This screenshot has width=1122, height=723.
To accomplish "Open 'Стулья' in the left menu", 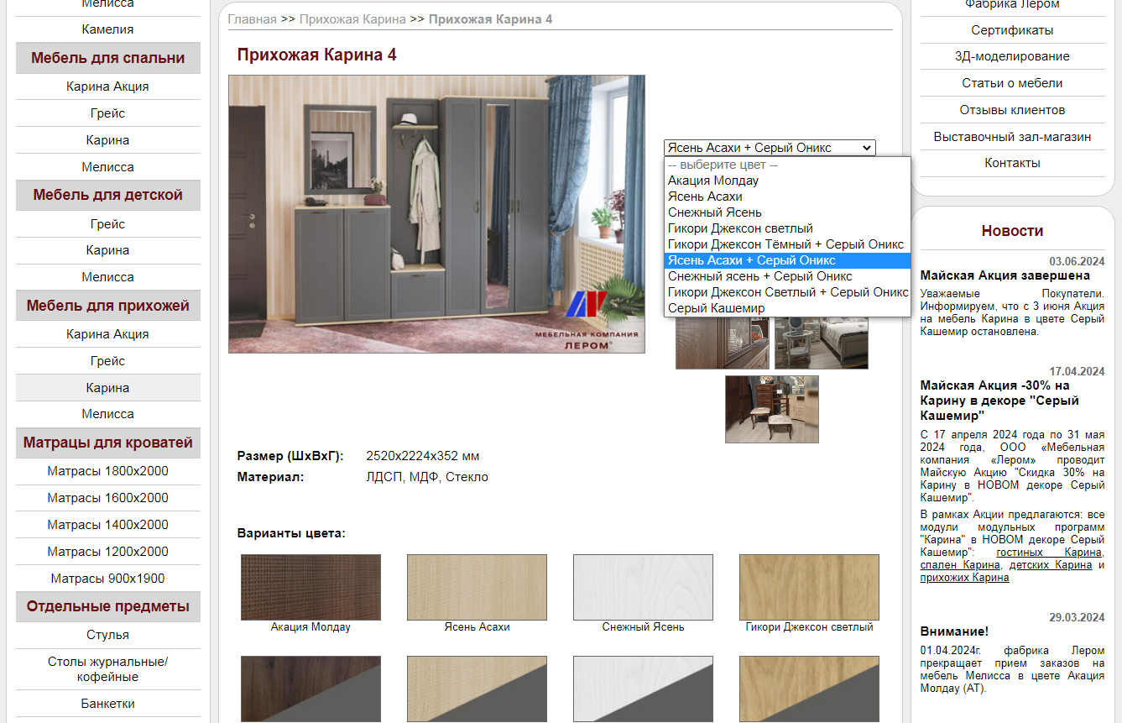I will point(107,635).
